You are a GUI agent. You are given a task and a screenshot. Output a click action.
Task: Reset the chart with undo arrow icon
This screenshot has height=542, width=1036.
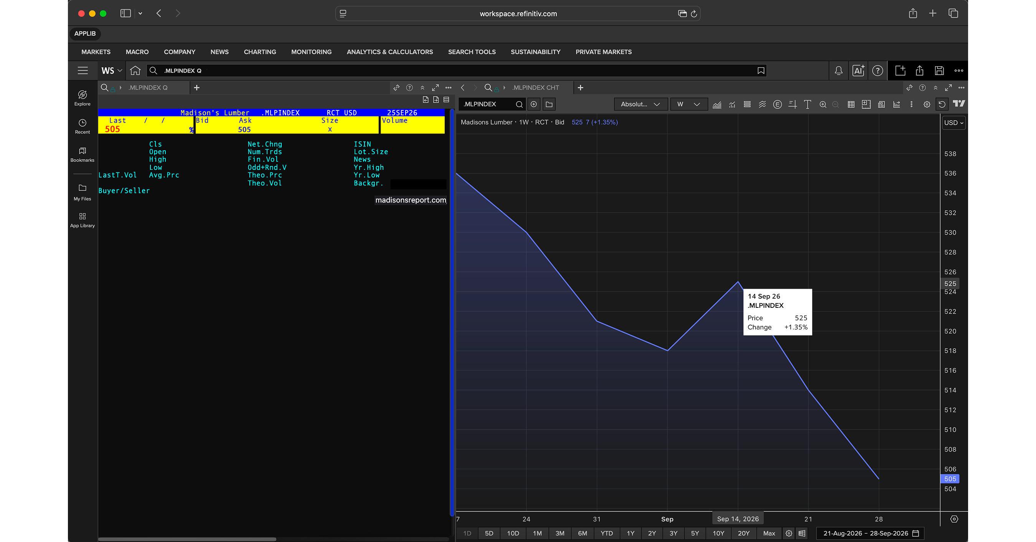(942, 105)
